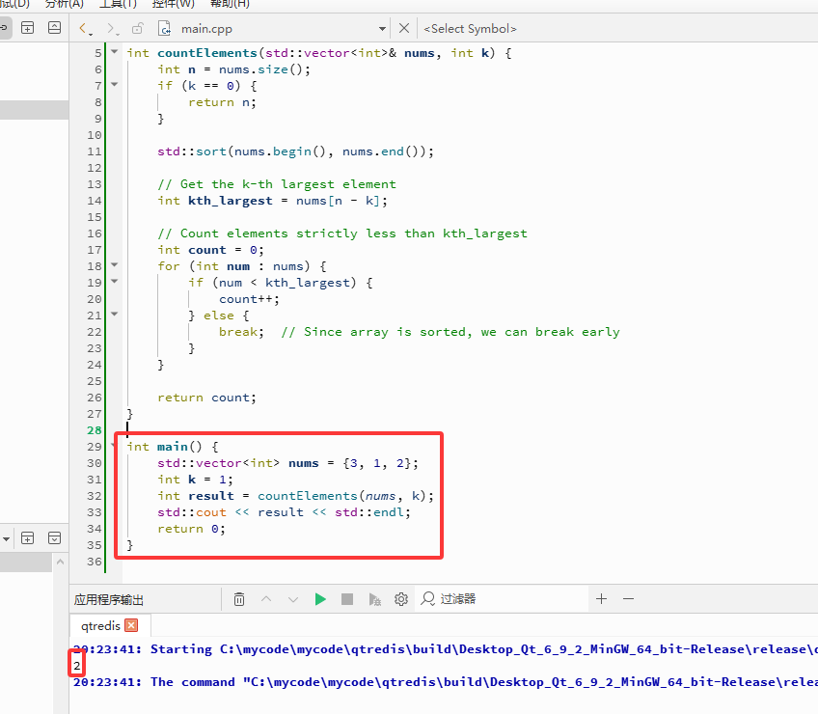Image resolution: width=818 pixels, height=714 pixels.
Task: Open the lower sidebar view selector dropdown
Action: [x=6, y=538]
